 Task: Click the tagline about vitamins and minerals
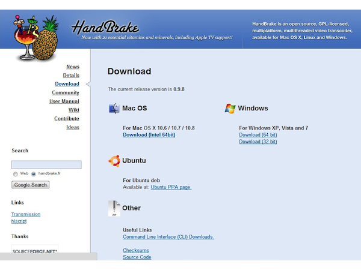click(x=157, y=38)
